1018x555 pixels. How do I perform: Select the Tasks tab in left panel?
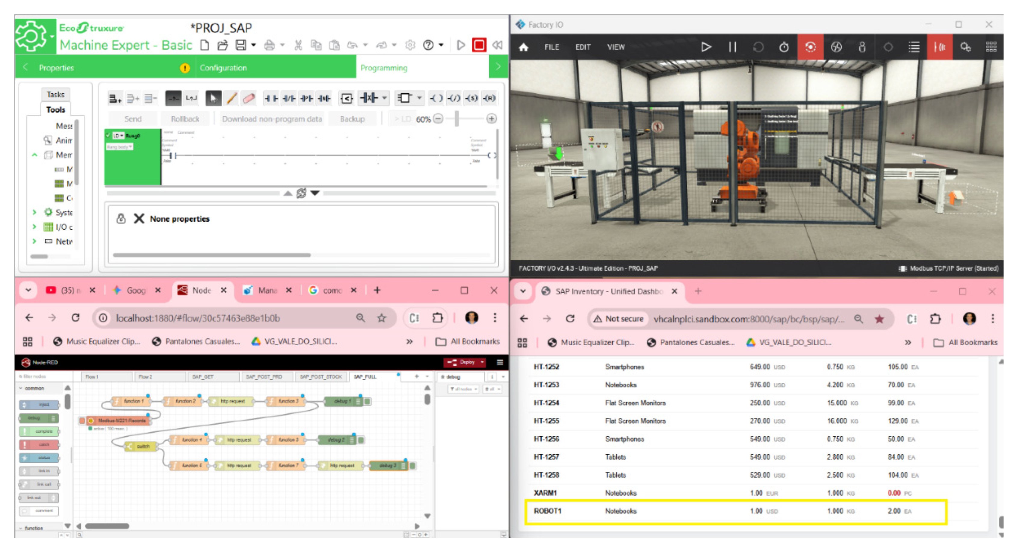tap(56, 94)
